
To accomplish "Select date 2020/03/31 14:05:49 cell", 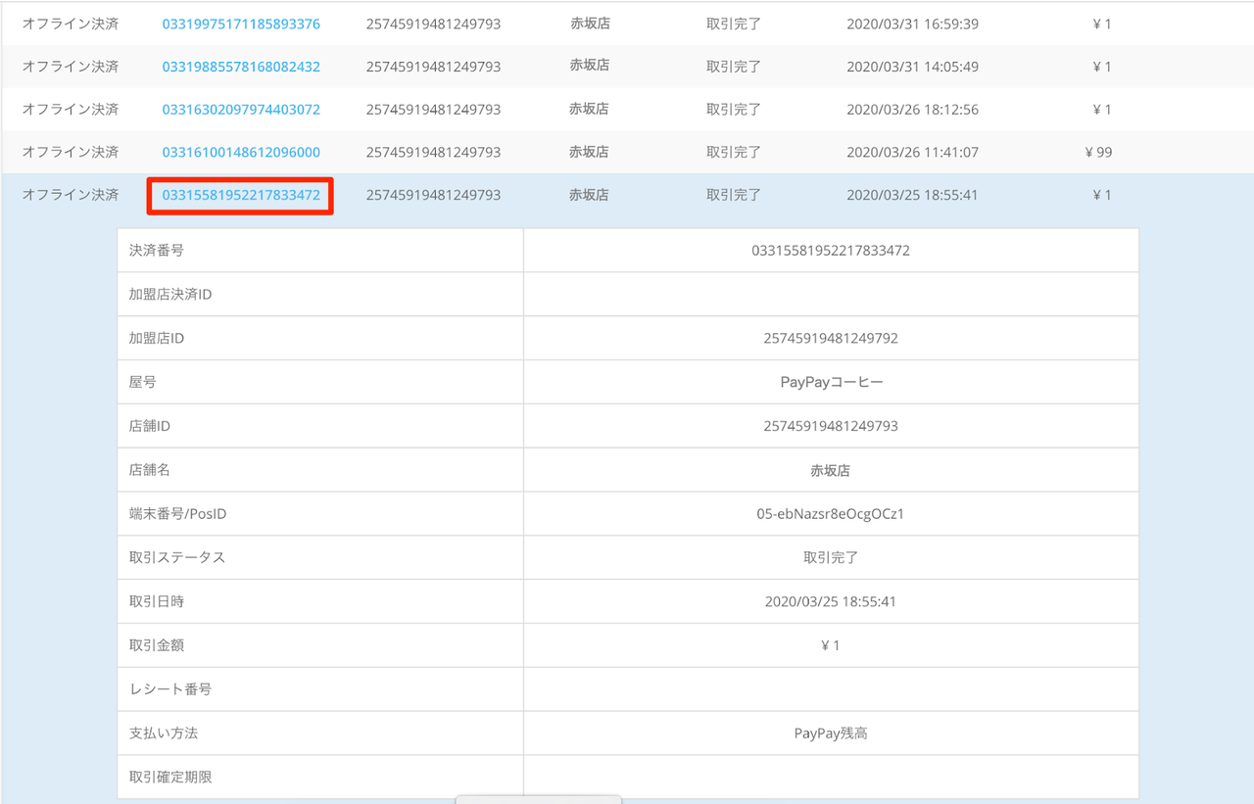I will point(912,67).
